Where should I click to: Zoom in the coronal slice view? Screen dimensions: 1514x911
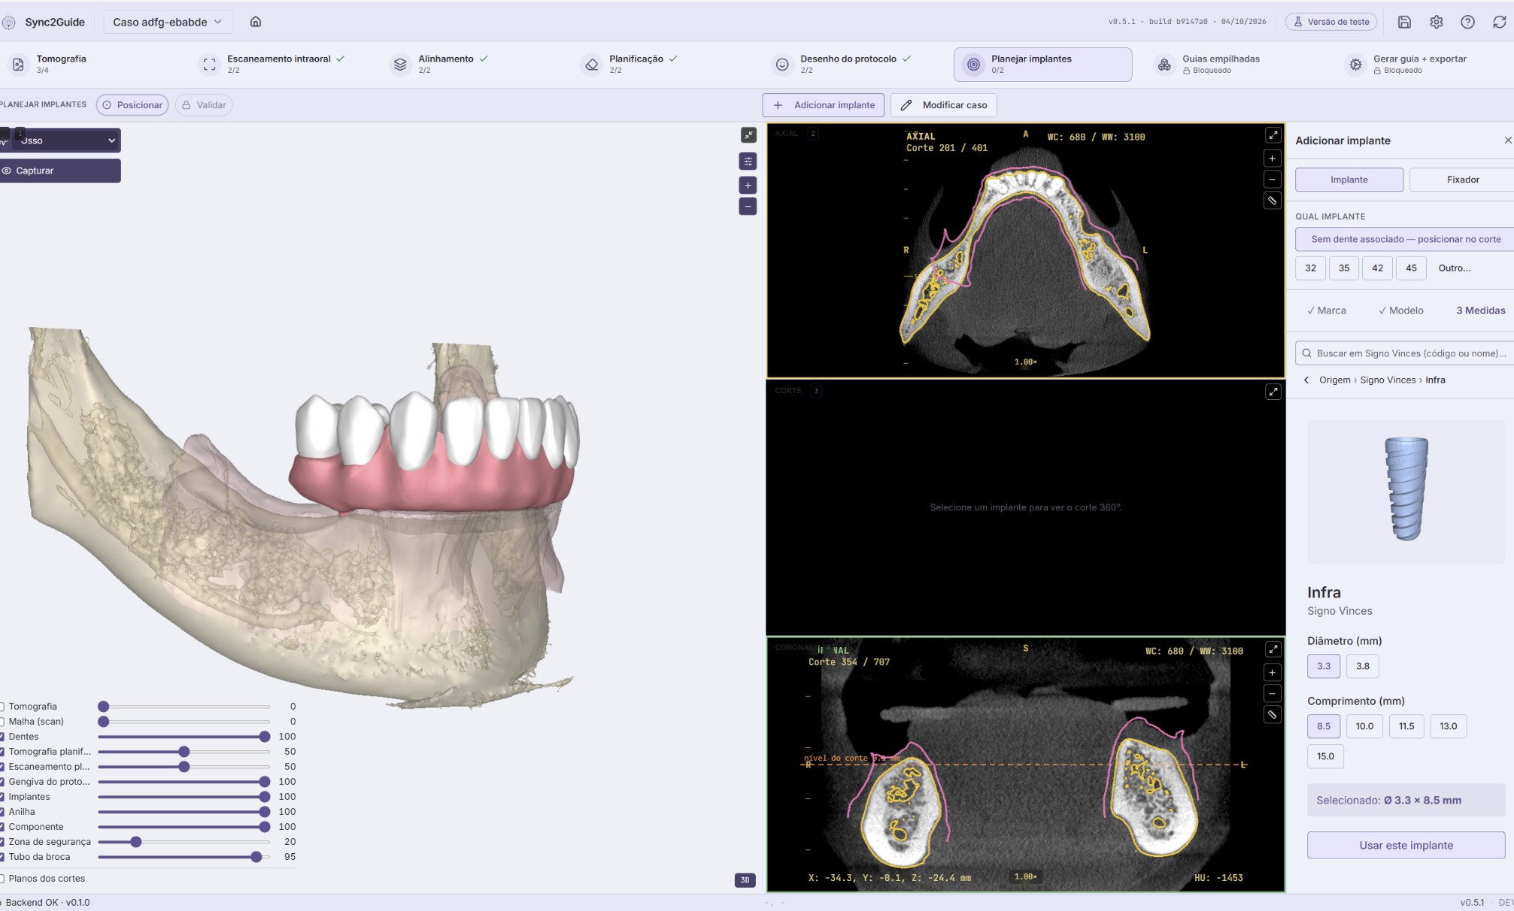(x=1272, y=673)
